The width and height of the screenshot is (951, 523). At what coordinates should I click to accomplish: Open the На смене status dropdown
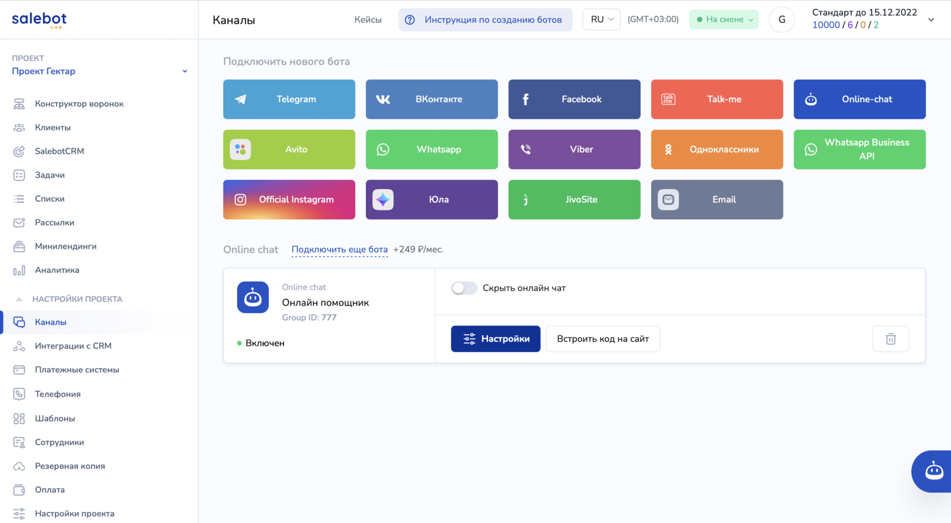724,19
